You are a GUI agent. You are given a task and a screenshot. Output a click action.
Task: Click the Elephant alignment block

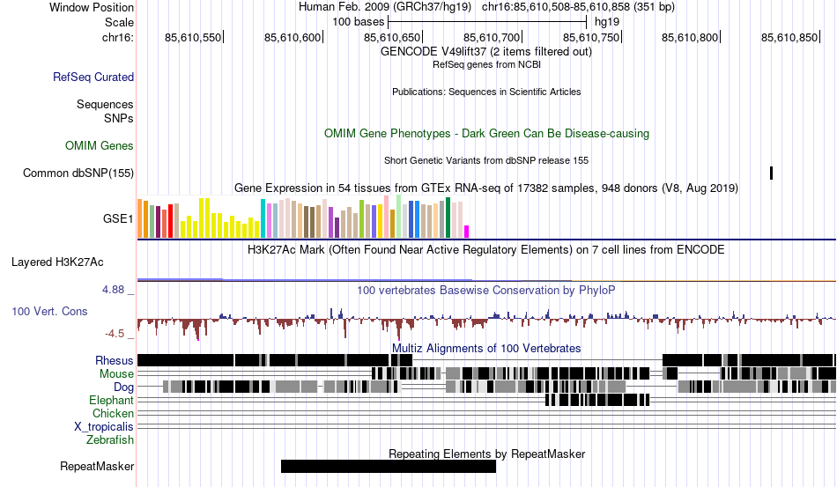[598, 400]
